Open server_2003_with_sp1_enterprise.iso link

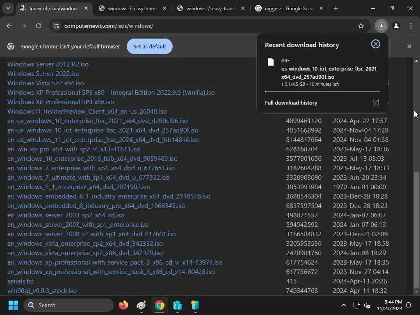pyautogui.click(x=78, y=224)
